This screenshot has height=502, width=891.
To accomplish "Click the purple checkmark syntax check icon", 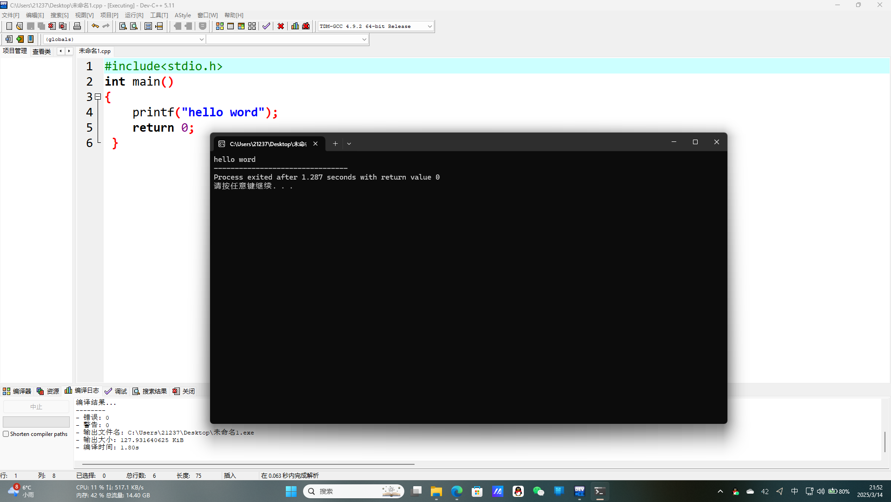I will [x=266, y=27].
